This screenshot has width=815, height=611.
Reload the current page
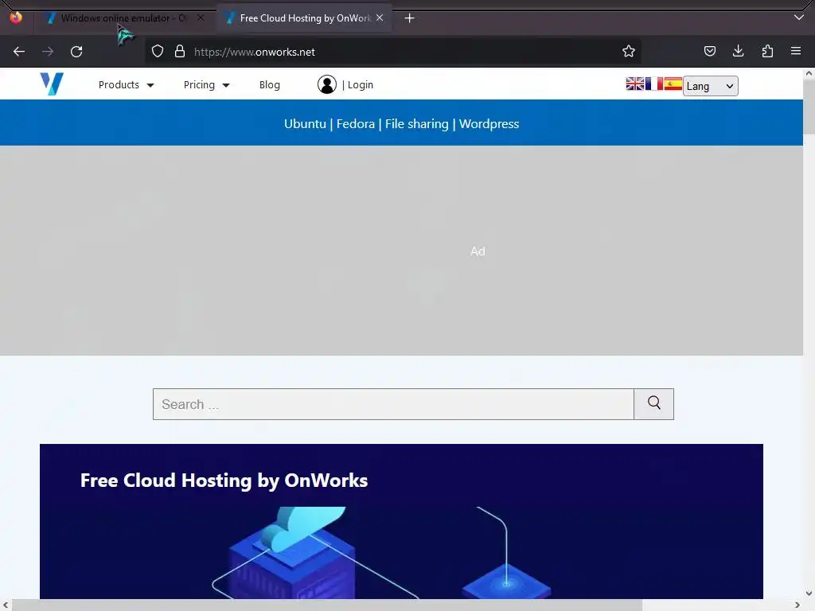coord(76,52)
